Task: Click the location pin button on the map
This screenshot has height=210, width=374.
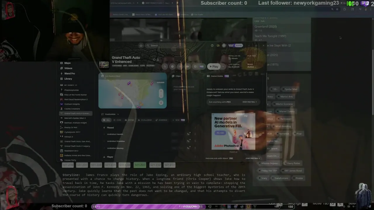Action: point(161,103)
